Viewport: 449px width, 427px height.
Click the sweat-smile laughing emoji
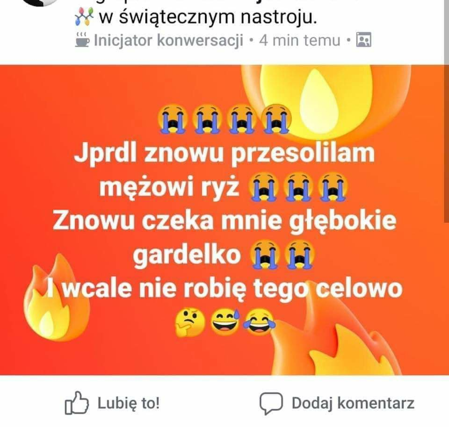click(x=225, y=322)
